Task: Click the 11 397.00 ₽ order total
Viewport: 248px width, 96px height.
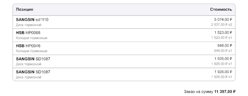Action: pyautogui.click(x=225, y=91)
